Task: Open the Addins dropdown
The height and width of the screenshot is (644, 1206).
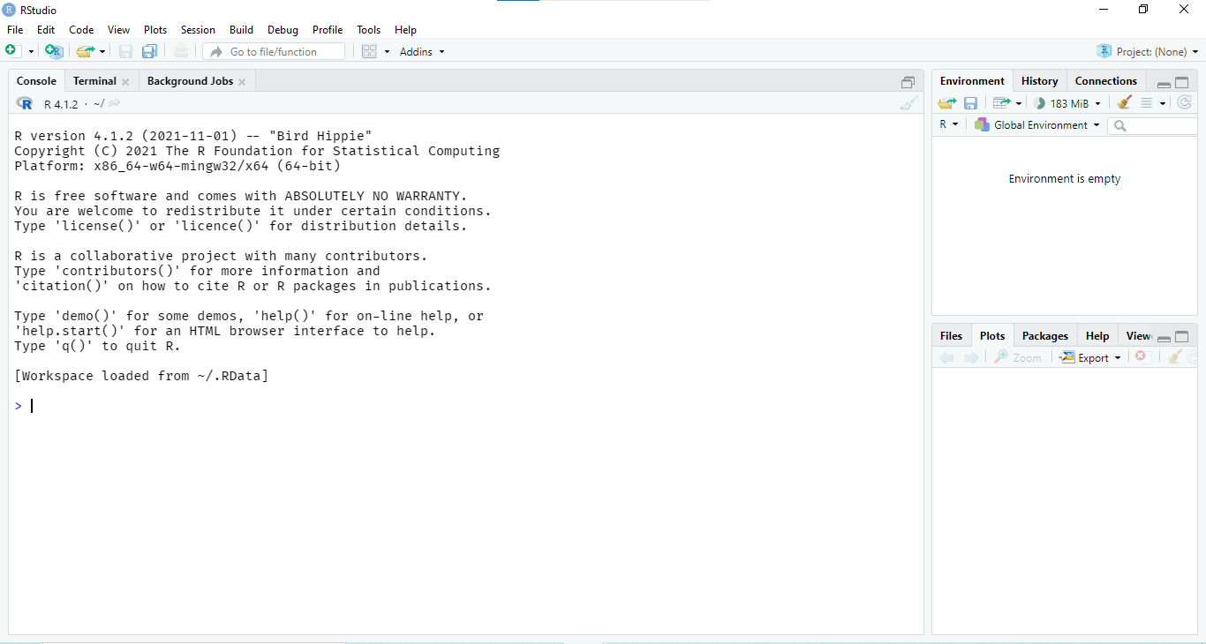Action: tap(416, 51)
